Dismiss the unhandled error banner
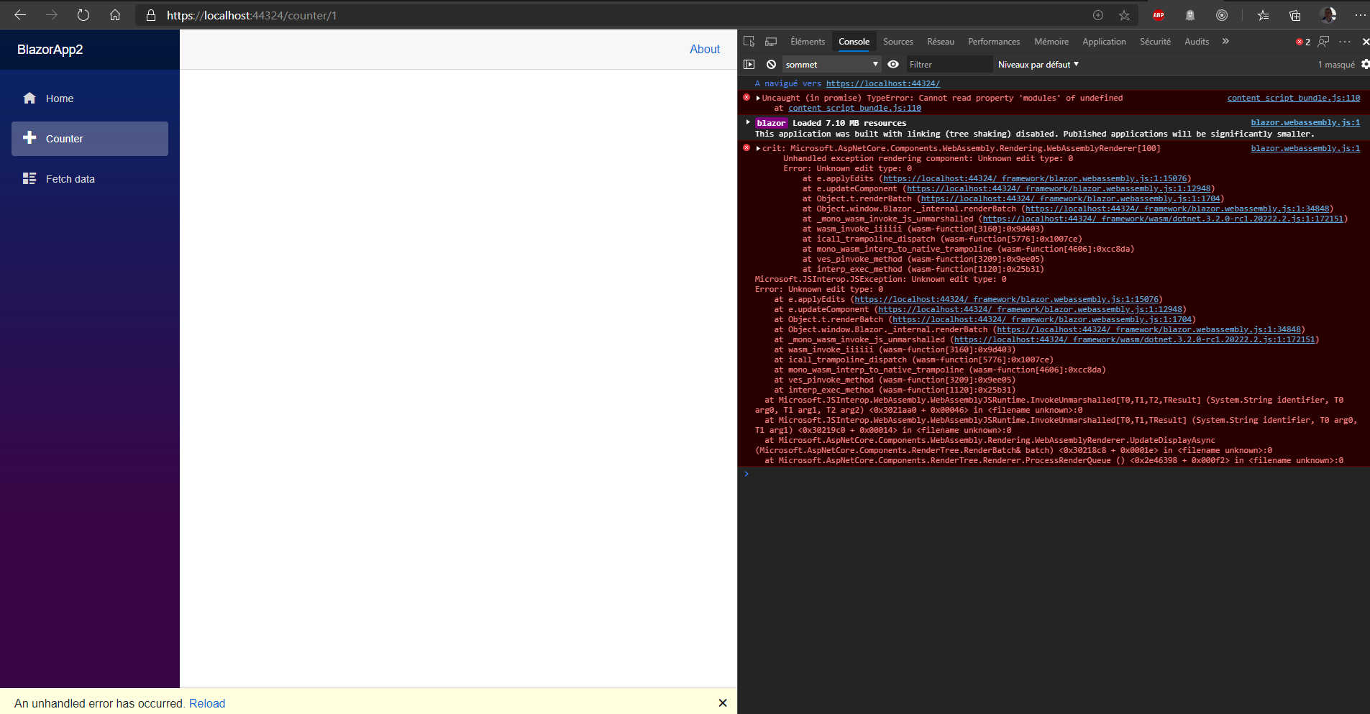 [723, 703]
